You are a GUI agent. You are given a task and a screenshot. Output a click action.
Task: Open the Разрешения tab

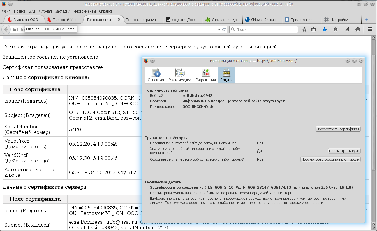(206, 75)
